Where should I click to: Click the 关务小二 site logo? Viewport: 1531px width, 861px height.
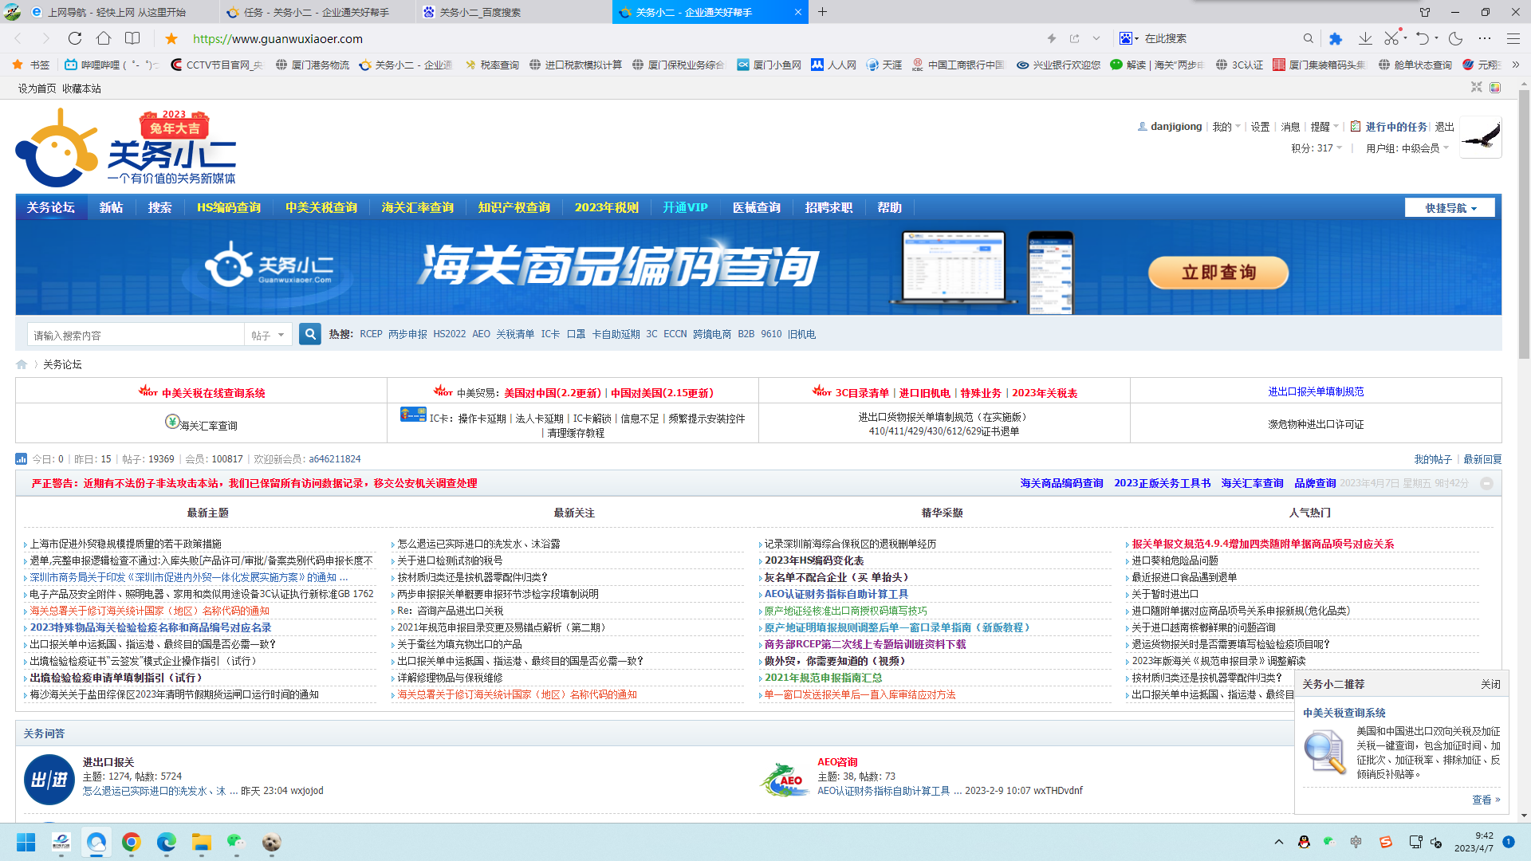coord(126,148)
